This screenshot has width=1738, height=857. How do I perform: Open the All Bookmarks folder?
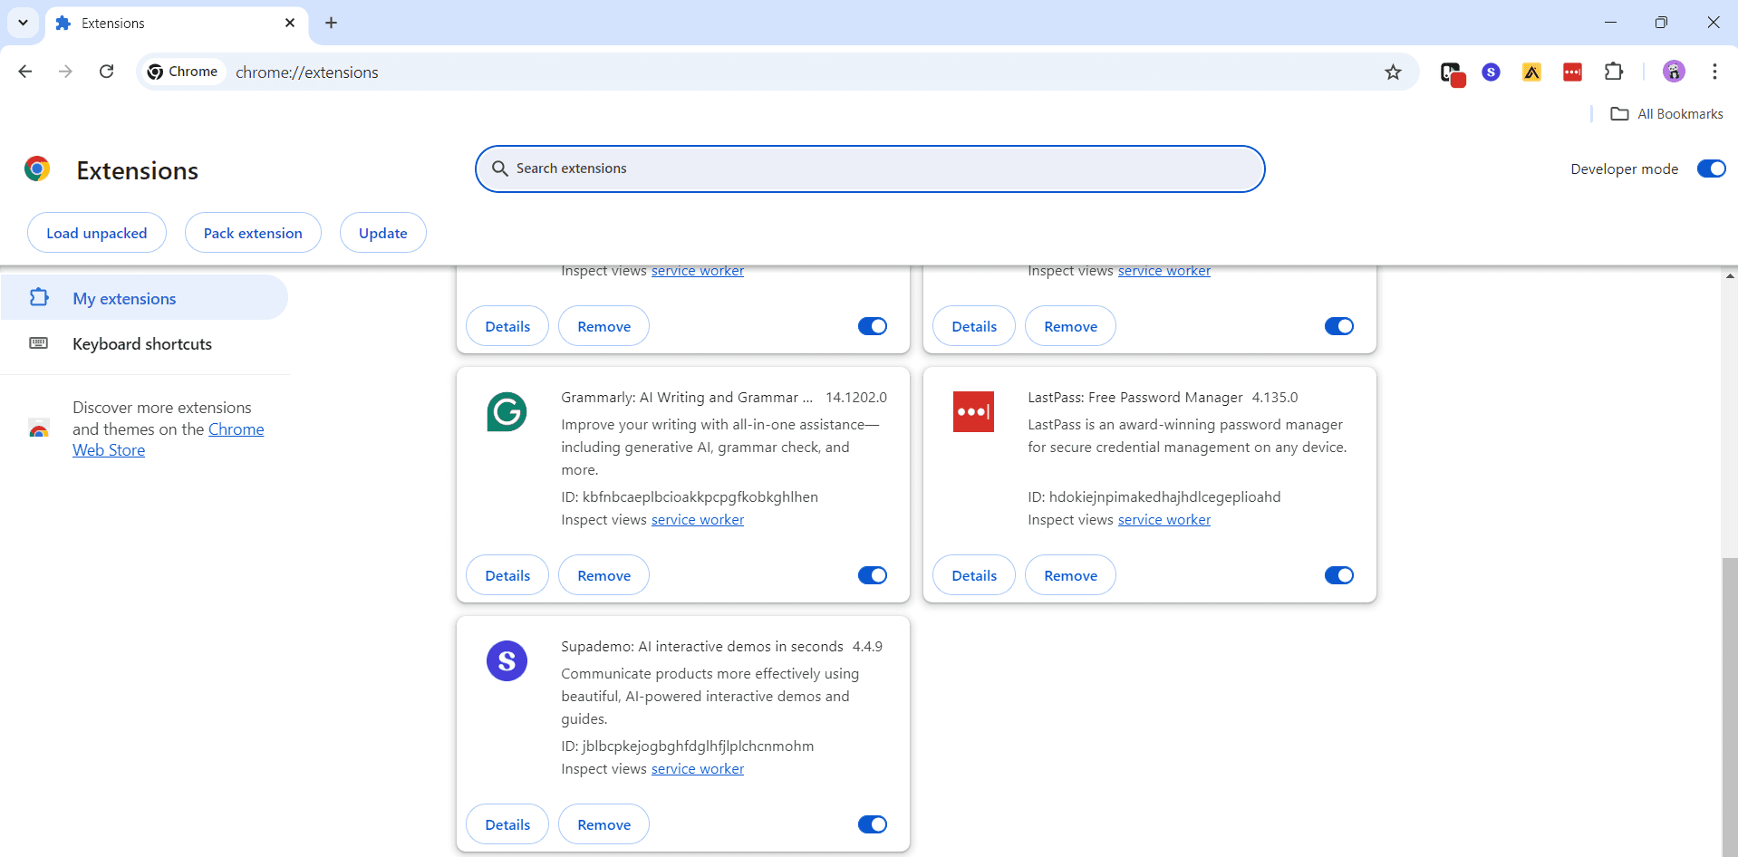[1666, 114]
